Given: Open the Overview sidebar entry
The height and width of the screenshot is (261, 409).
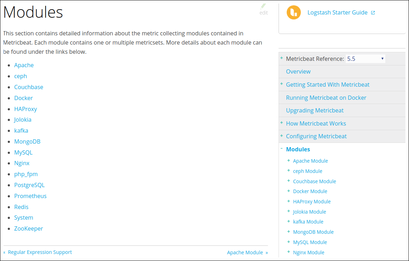Looking at the screenshot, I should click(x=298, y=71).
